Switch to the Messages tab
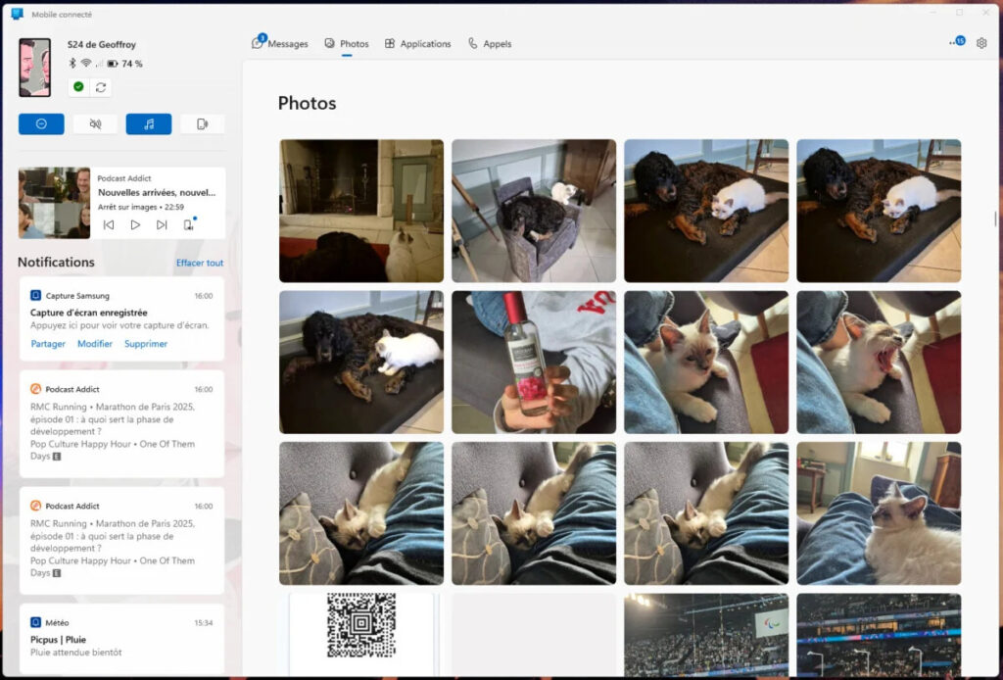The image size is (1003, 680). pyautogui.click(x=280, y=44)
